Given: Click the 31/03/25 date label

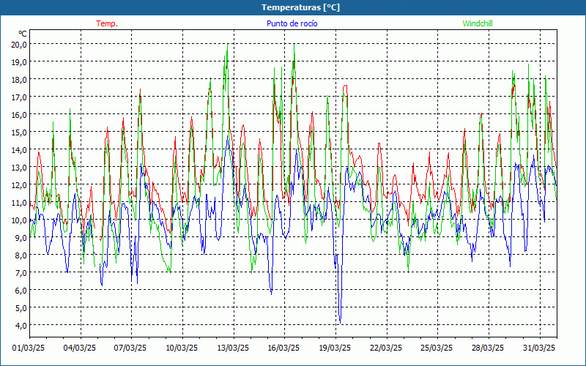Looking at the screenshot, I should click(x=539, y=348).
